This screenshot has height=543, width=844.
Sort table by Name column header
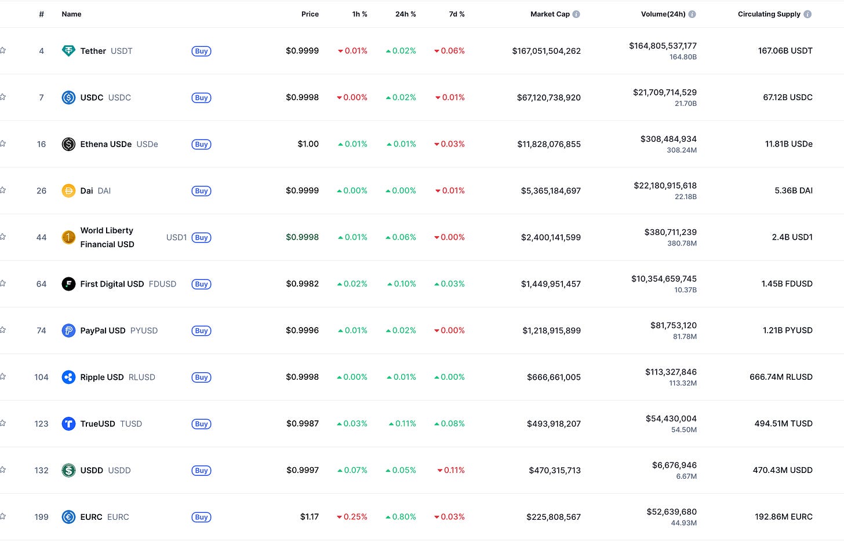tap(71, 14)
